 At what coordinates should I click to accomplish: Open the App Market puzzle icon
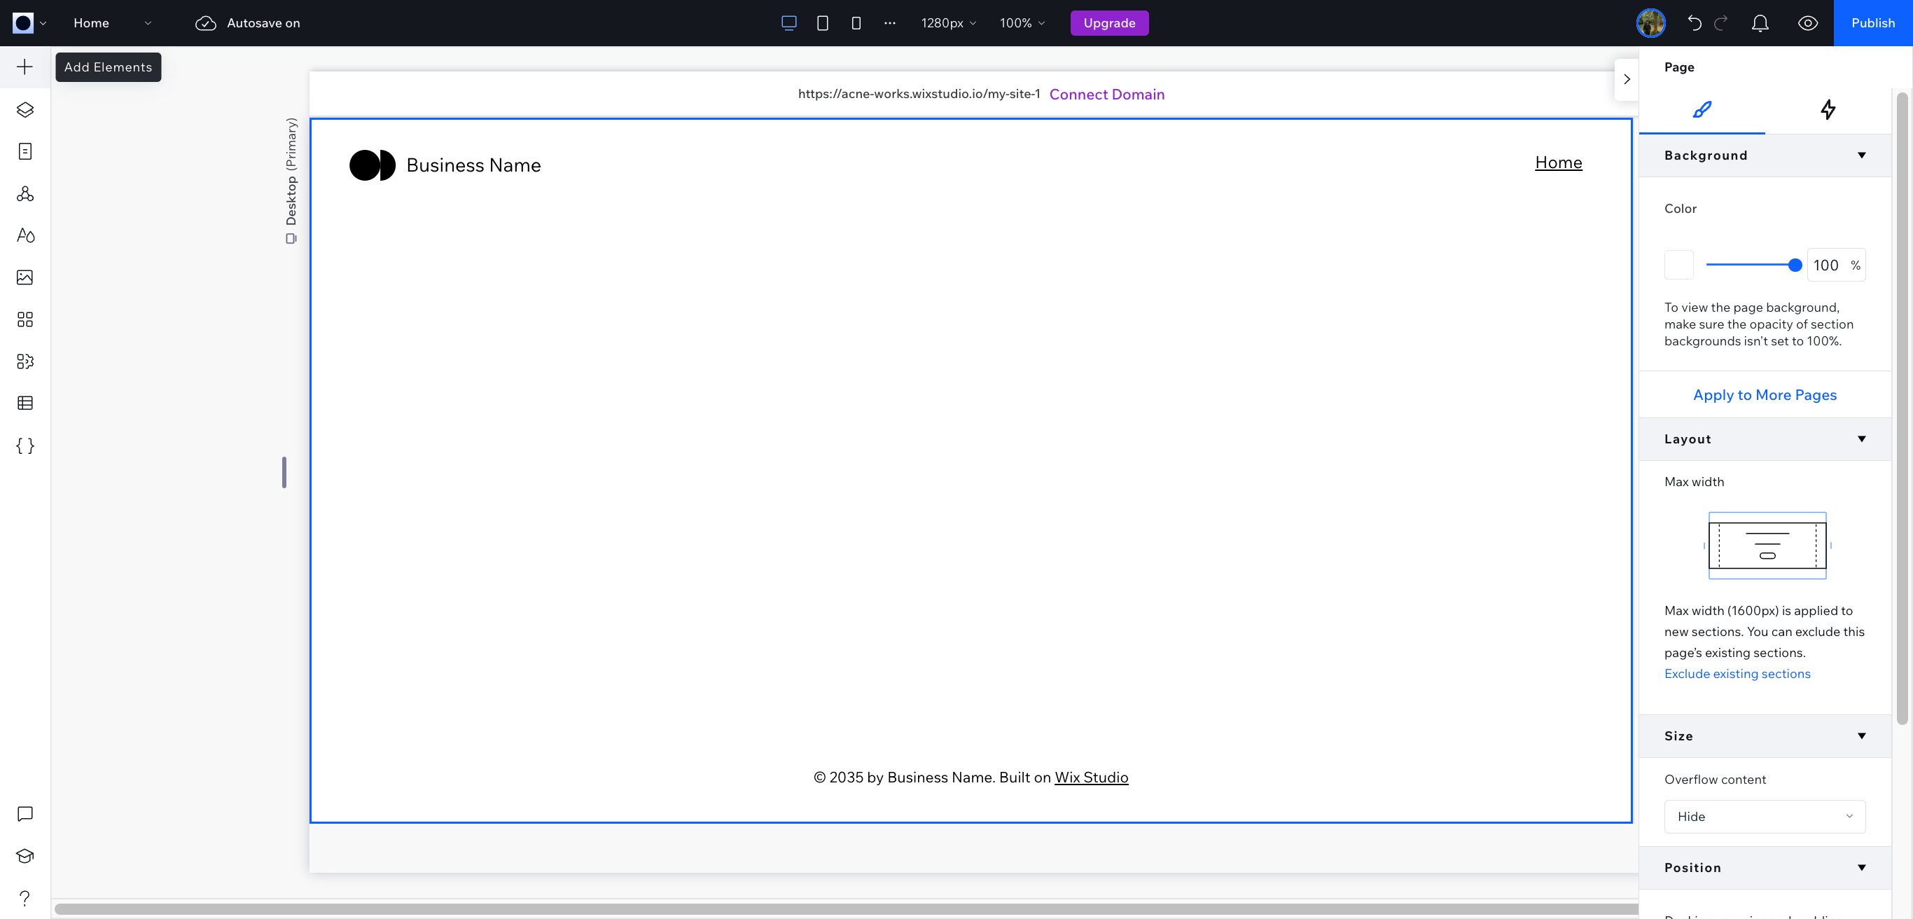[x=25, y=361]
